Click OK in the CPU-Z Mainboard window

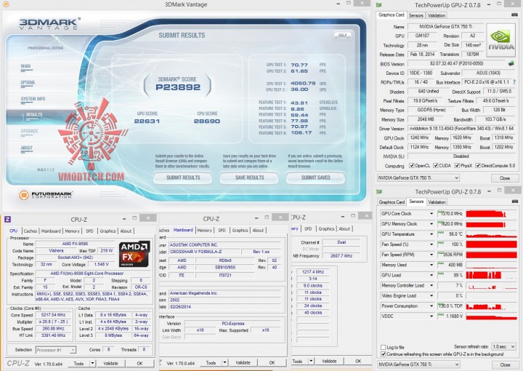tap(272, 363)
